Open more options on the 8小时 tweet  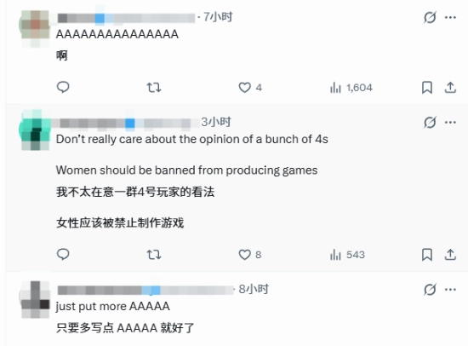[450, 290]
